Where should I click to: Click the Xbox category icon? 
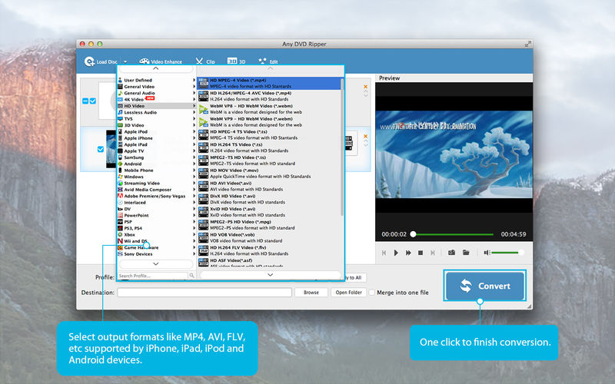coord(121,234)
